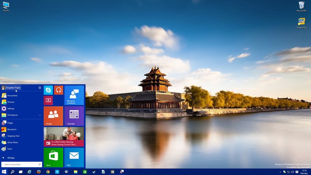Open the Mail tile
The image size is (311, 175).
click(74, 157)
